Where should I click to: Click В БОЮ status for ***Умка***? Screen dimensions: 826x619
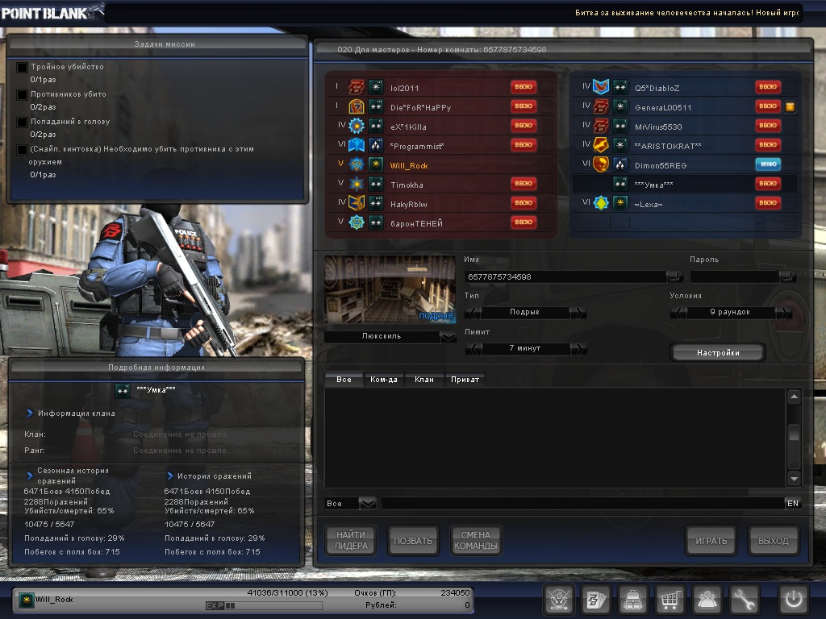click(x=768, y=184)
